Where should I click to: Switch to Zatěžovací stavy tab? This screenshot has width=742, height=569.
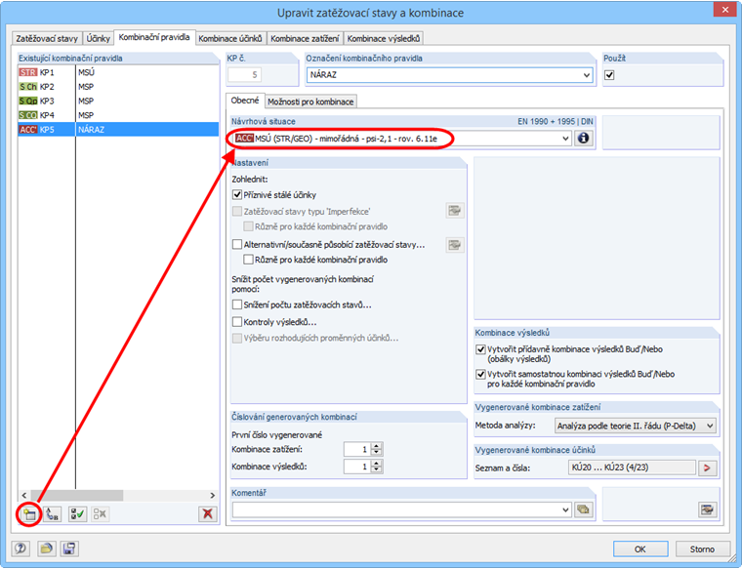(x=47, y=39)
